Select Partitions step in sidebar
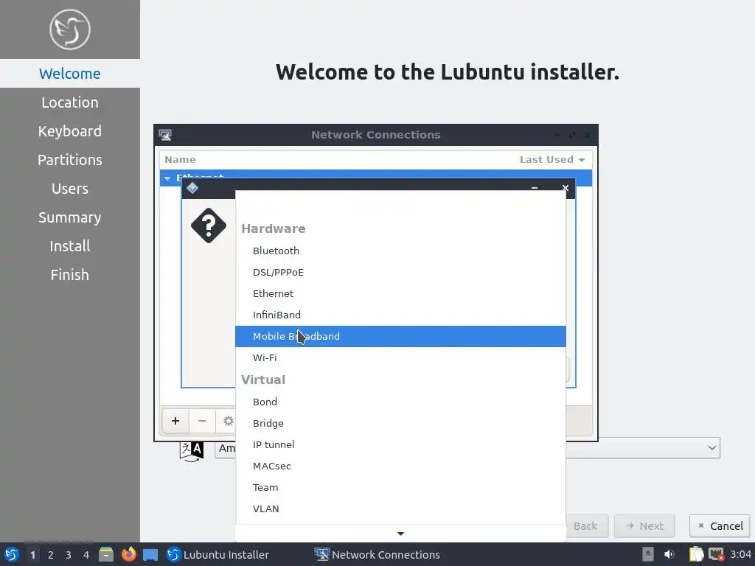 click(x=70, y=160)
